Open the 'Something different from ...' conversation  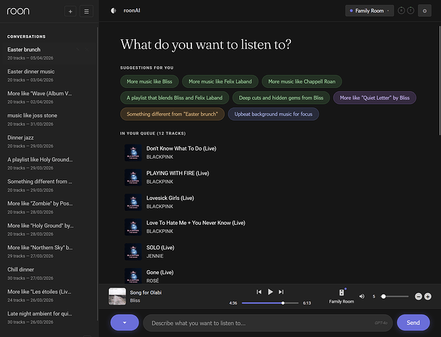coord(49,186)
